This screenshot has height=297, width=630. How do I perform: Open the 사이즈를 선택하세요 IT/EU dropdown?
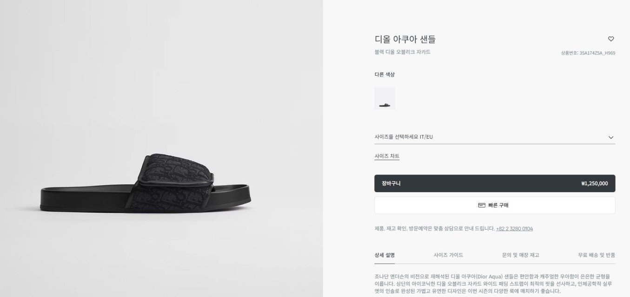(x=495, y=137)
